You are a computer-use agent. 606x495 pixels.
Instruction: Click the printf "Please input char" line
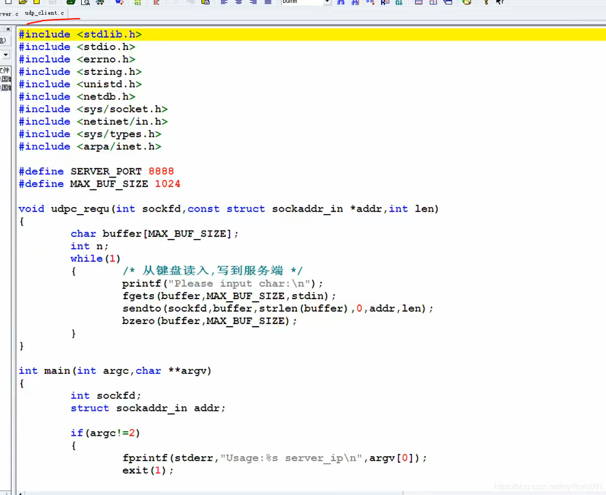point(223,284)
